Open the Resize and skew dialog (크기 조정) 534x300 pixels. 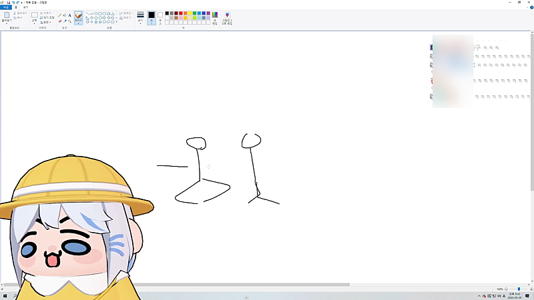[x=47, y=18]
